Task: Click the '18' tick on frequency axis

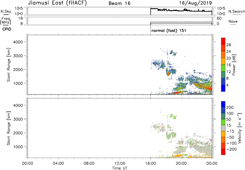Action: [21, 18]
